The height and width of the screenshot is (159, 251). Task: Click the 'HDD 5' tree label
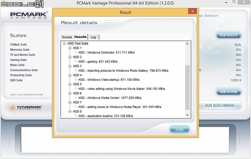click(77, 85)
